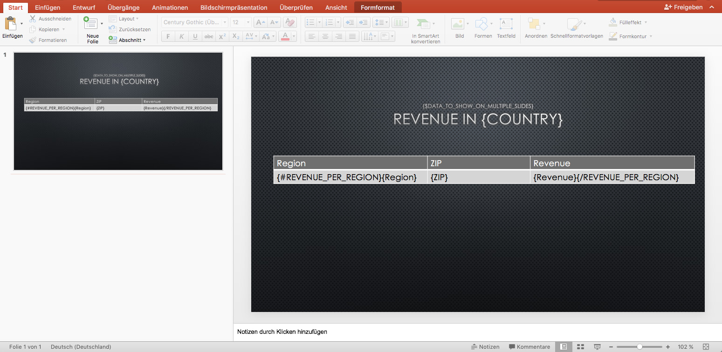Switch to normal view icon
This screenshot has width=722, height=352.
[x=564, y=347]
